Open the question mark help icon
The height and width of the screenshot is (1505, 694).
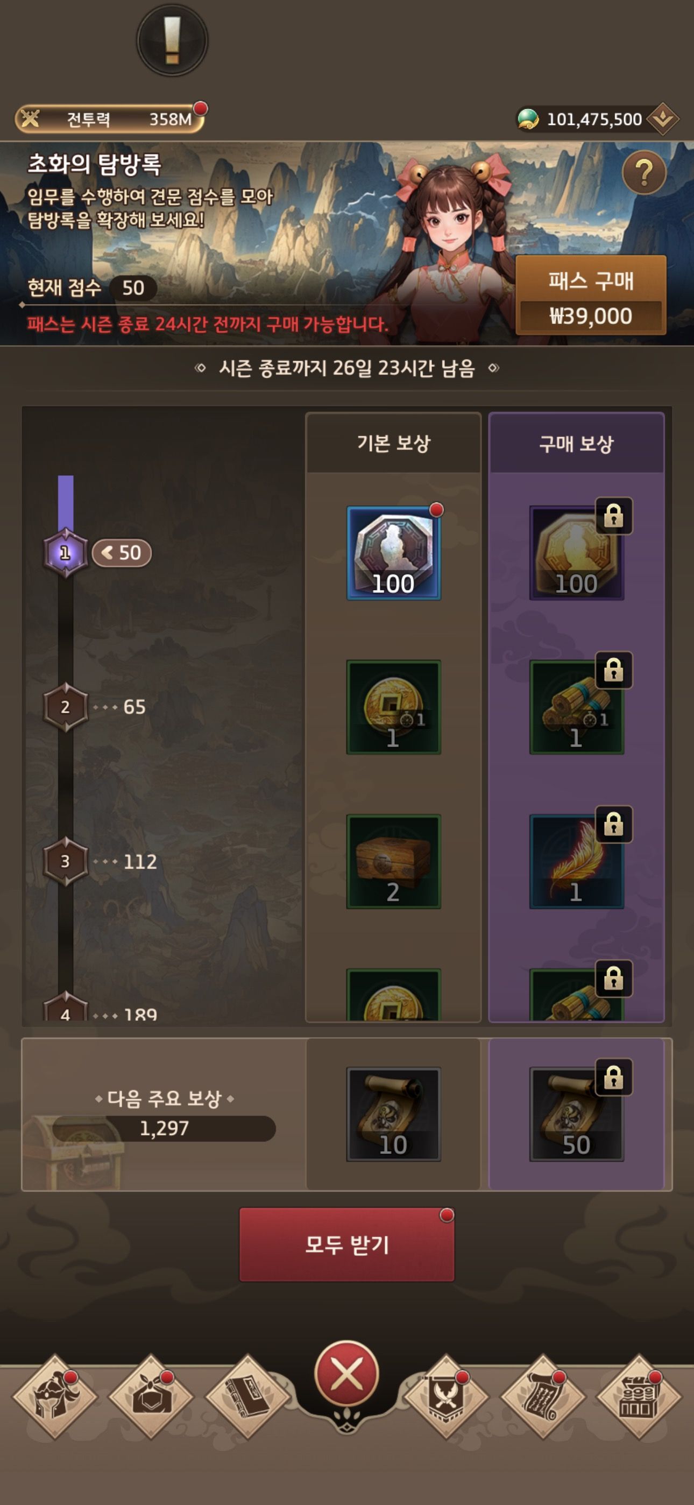pos(644,173)
